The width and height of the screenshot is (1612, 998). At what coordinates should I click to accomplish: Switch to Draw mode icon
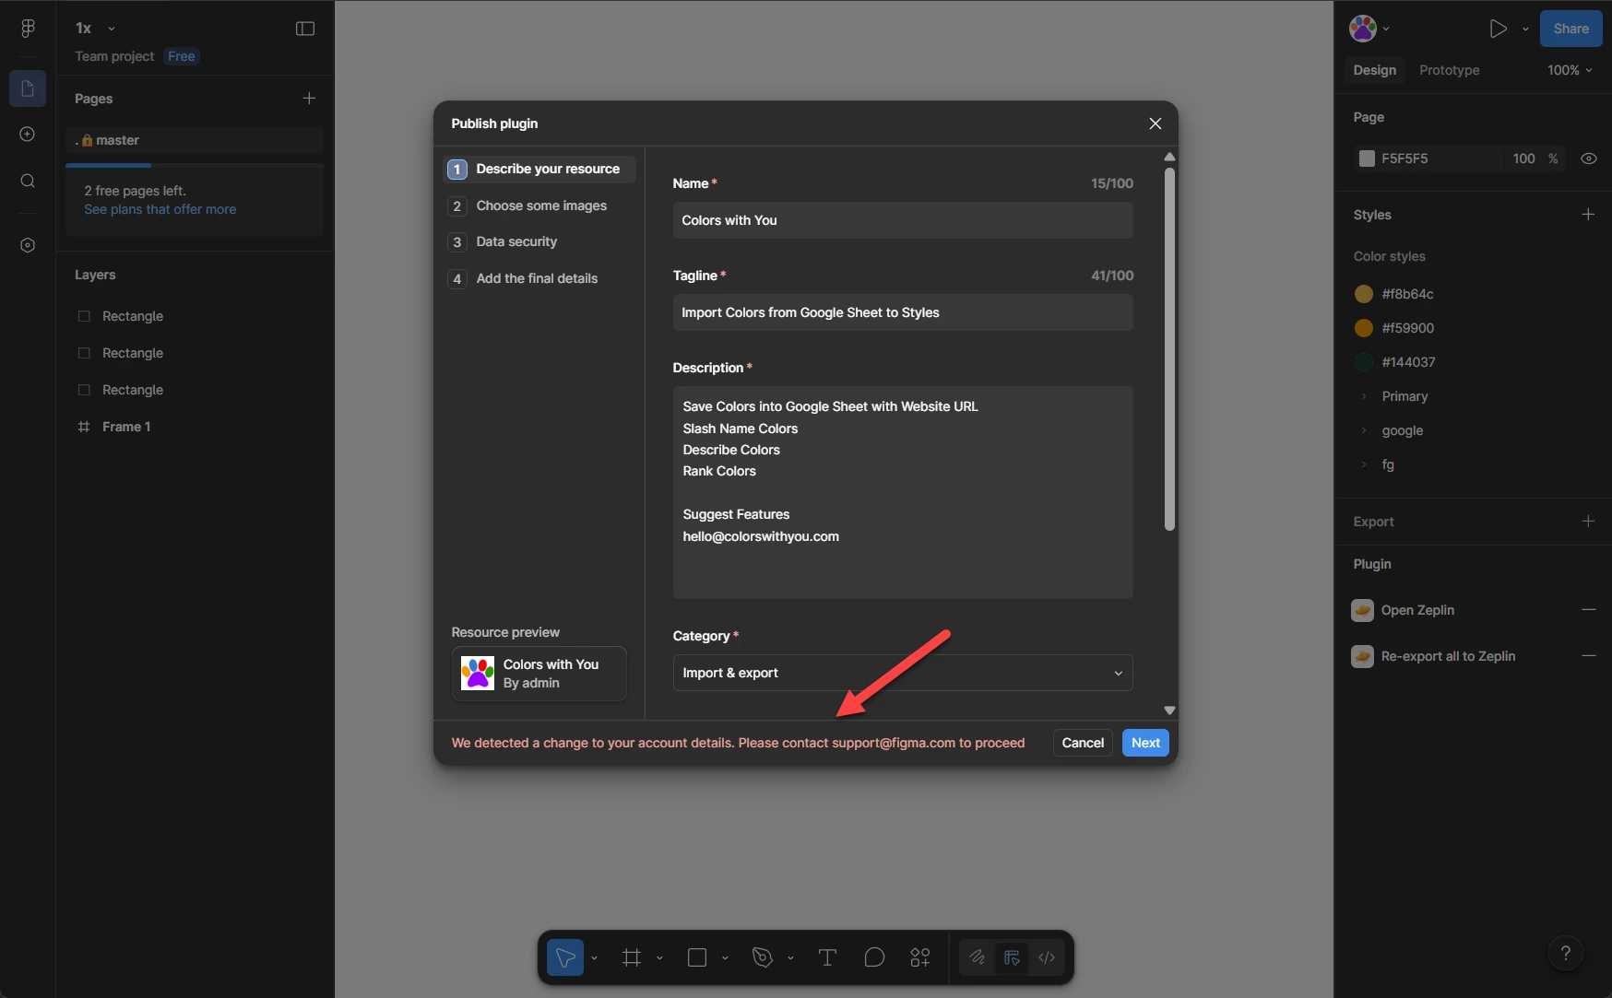pos(978,957)
